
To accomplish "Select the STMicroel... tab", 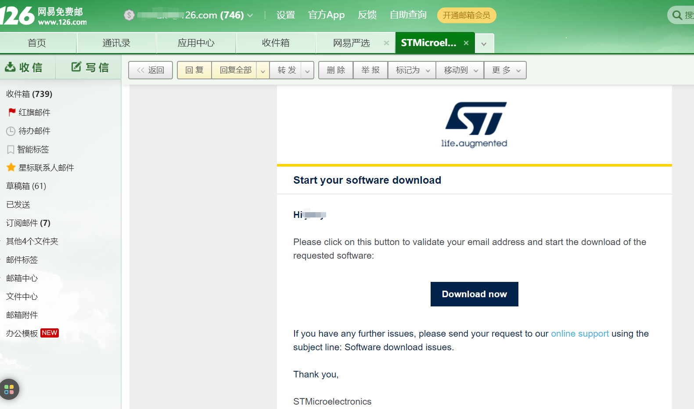I will click(428, 43).
